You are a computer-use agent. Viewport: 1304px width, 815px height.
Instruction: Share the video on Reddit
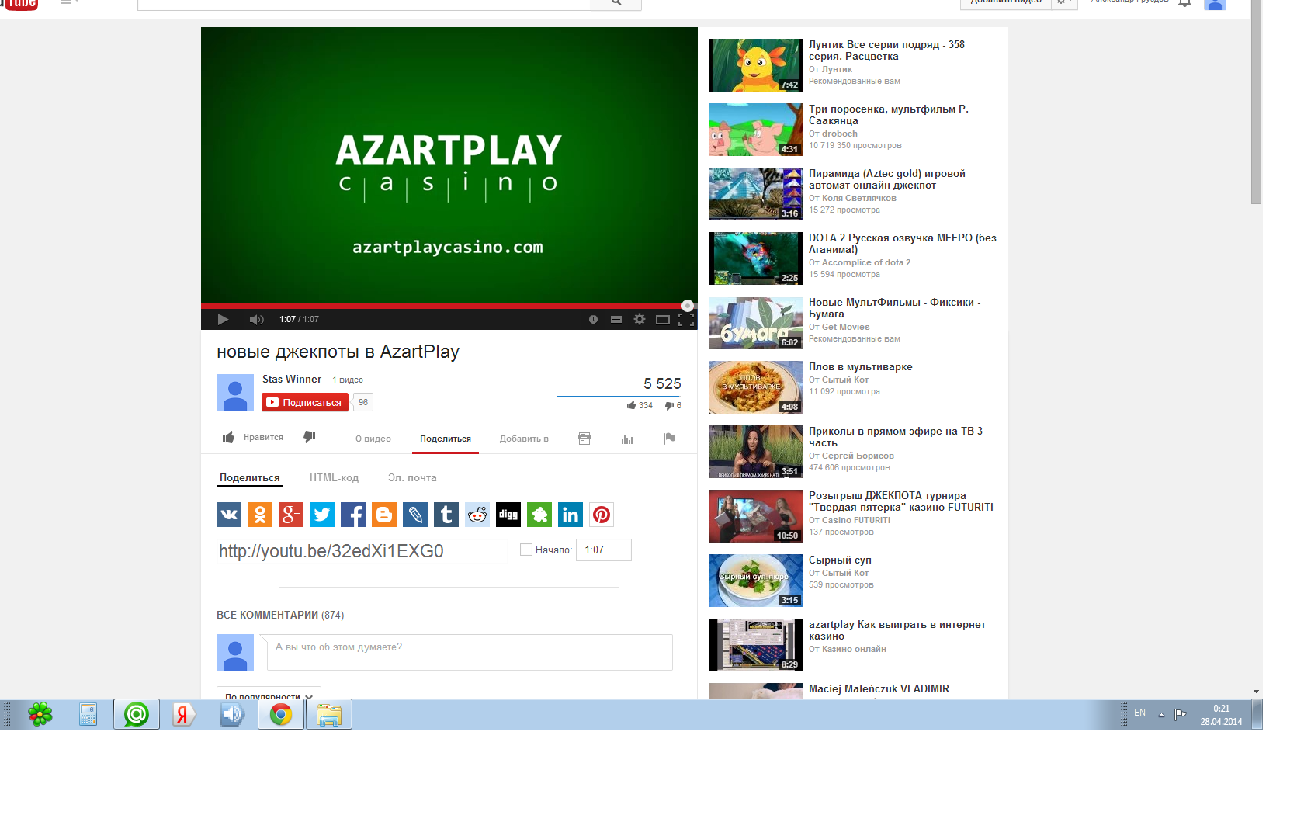click(477, 515)
